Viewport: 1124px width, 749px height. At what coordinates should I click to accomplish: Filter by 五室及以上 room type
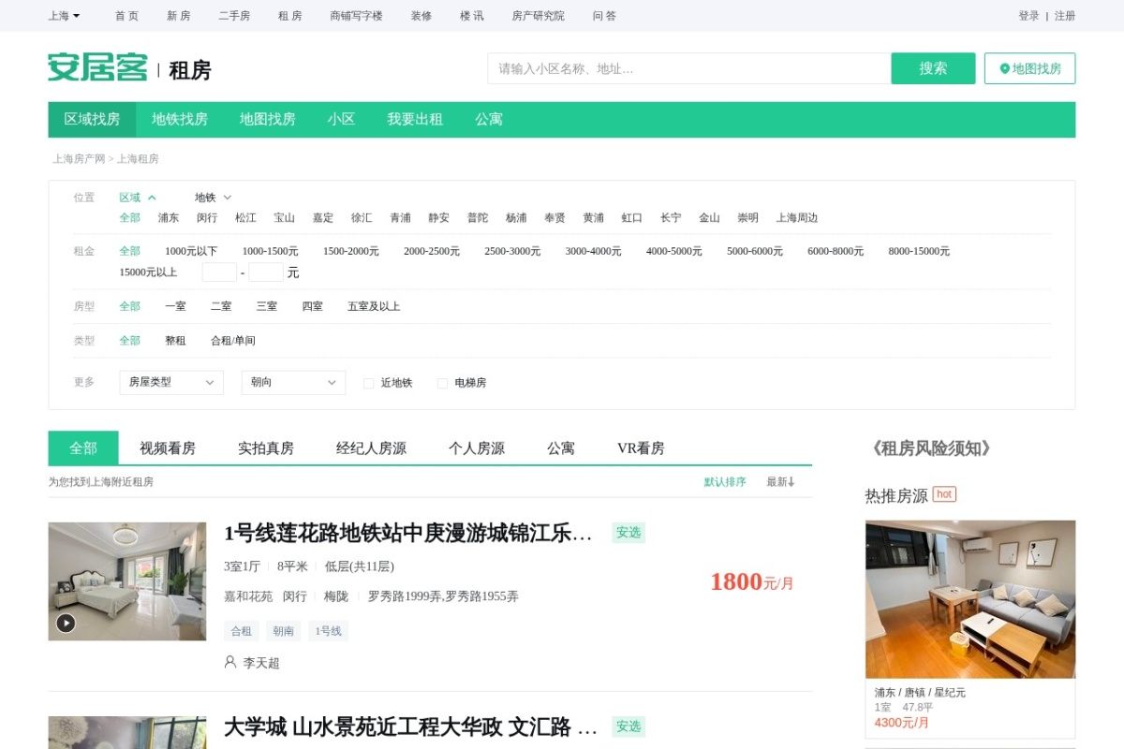tap(374, 306)
